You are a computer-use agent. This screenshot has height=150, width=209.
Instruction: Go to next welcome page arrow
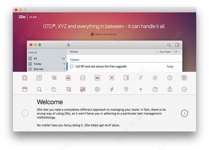(185, 113)
